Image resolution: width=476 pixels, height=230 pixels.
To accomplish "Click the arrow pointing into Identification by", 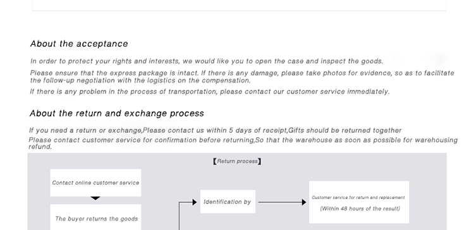I will [x=188, y=202].
